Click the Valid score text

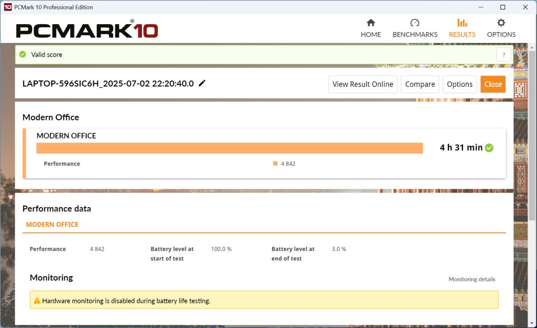tap(47, 55)
